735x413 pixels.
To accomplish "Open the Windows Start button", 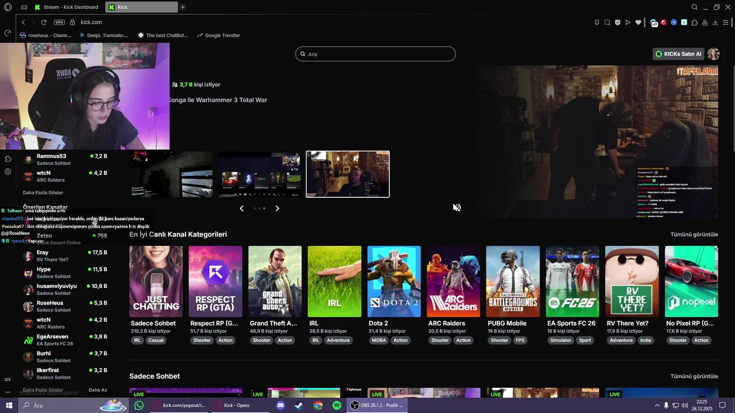I will (x=9, y=406).
